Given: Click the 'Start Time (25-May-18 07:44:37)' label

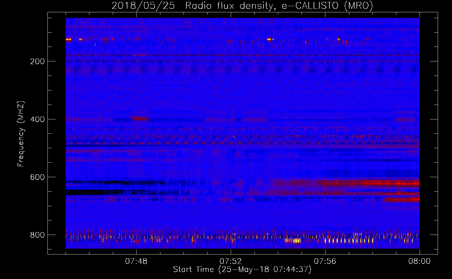Looking at the screenshot, I should click(242, 270).
